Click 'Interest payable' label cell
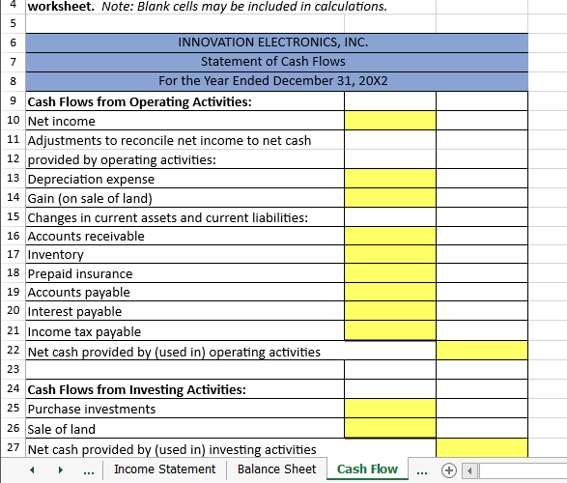Viewport: 567px width, 483px height. point(185,311)
